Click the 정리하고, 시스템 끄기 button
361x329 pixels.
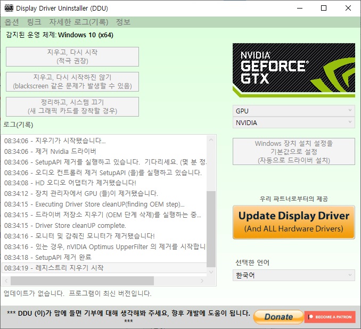(72, 106)
